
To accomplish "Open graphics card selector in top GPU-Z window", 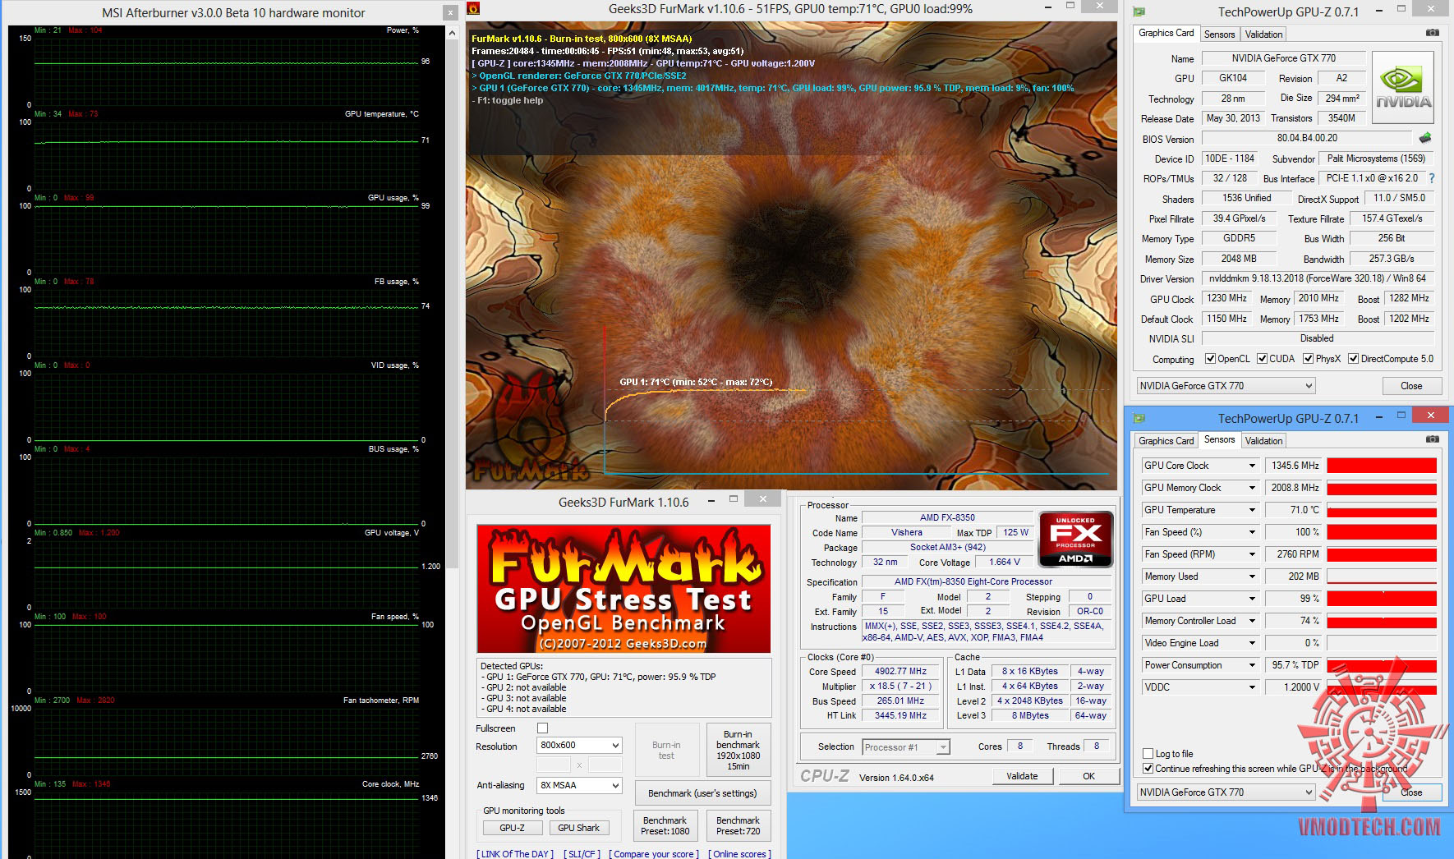I will [1226, 386].
